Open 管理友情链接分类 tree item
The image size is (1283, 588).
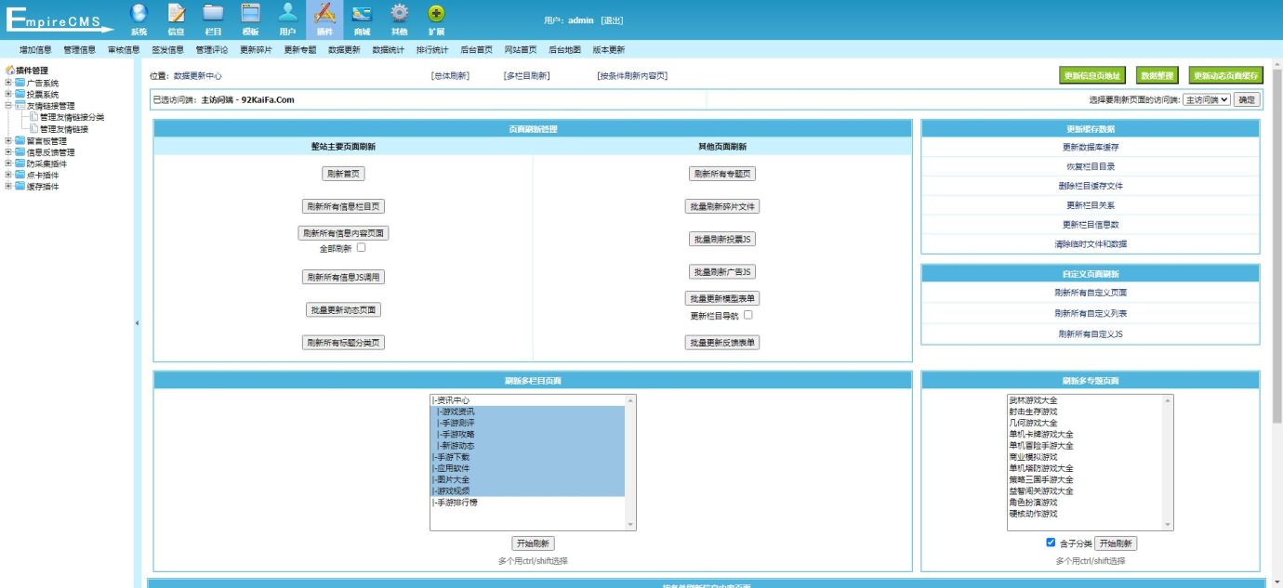tap(72, 118)
